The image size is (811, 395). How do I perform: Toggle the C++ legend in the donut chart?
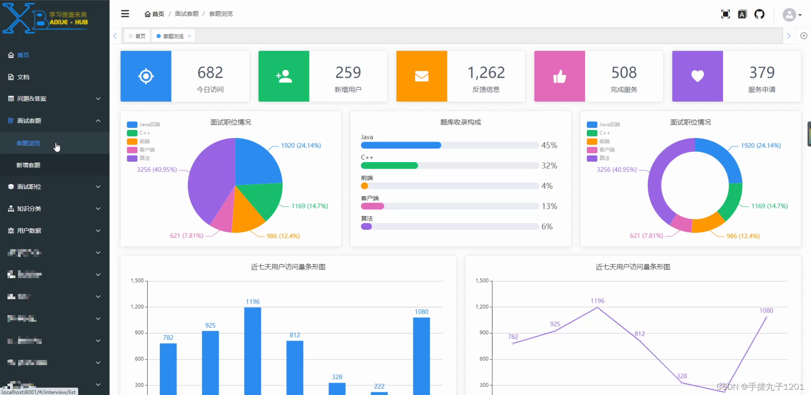click(598, 133)
